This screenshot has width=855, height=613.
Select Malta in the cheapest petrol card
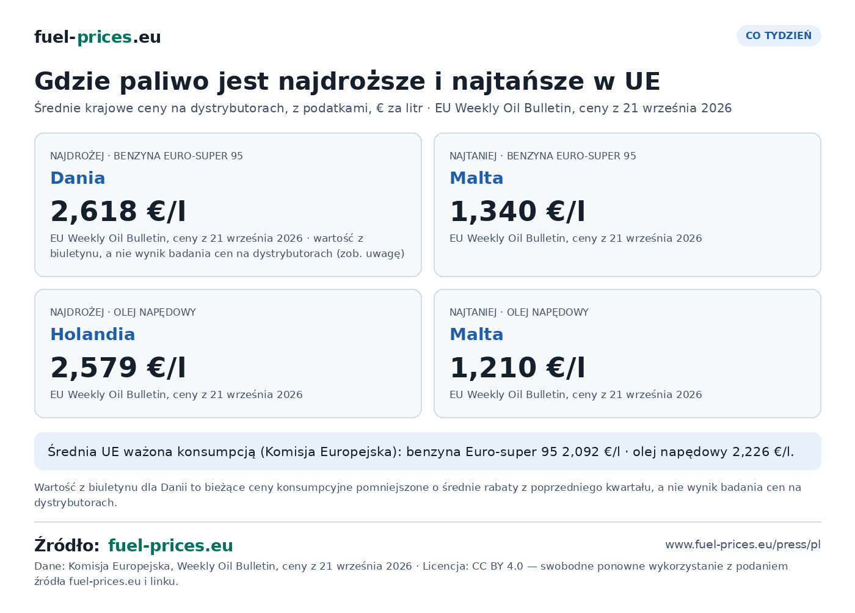point(476,178)
